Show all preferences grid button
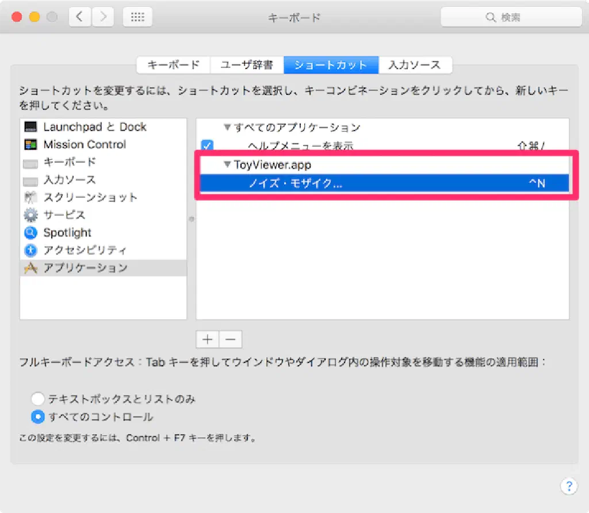This screenshot has height=513, width=589. (x=137, y=17)
